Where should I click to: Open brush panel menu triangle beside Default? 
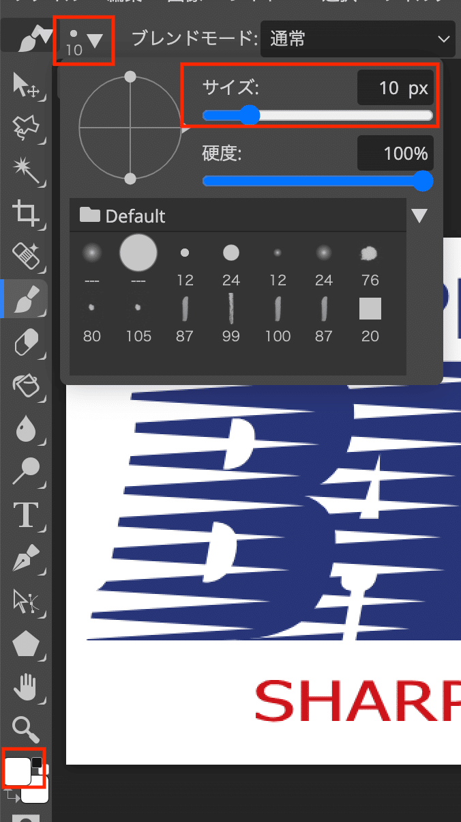(x=419, y=216)
